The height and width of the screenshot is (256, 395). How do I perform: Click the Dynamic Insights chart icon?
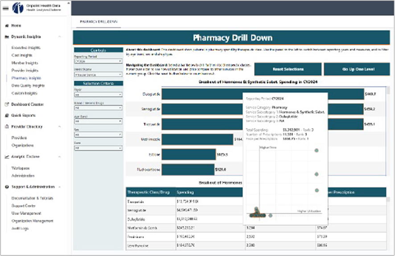(x=7, y=37)
